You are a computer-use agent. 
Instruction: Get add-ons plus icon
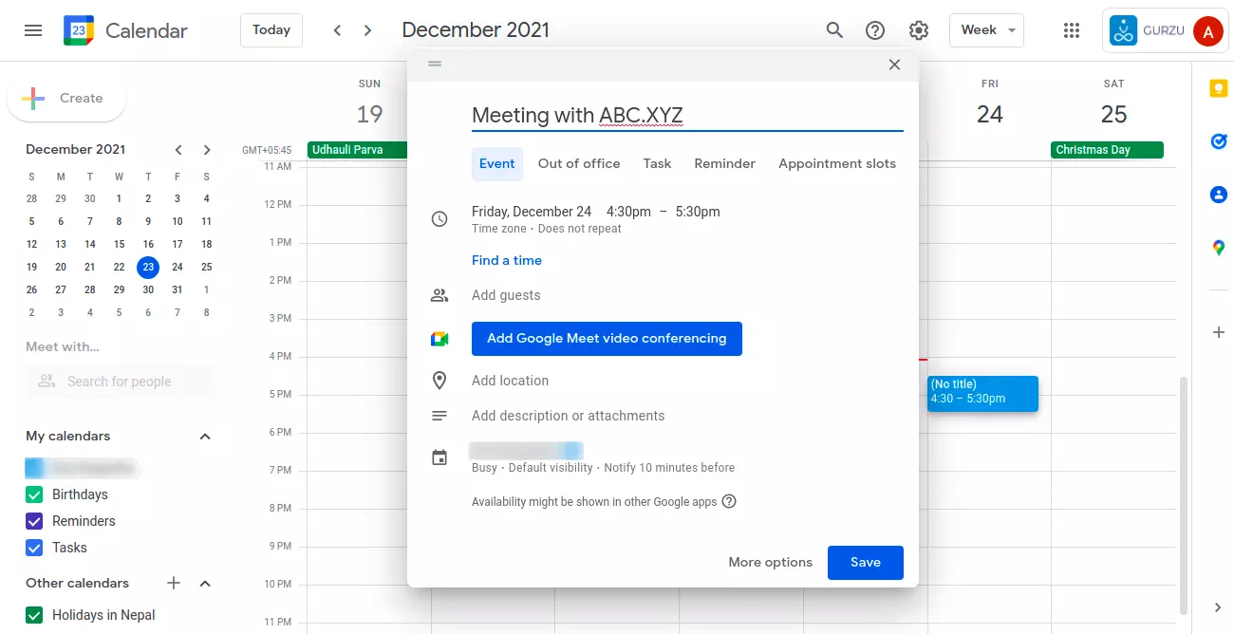1219,332
